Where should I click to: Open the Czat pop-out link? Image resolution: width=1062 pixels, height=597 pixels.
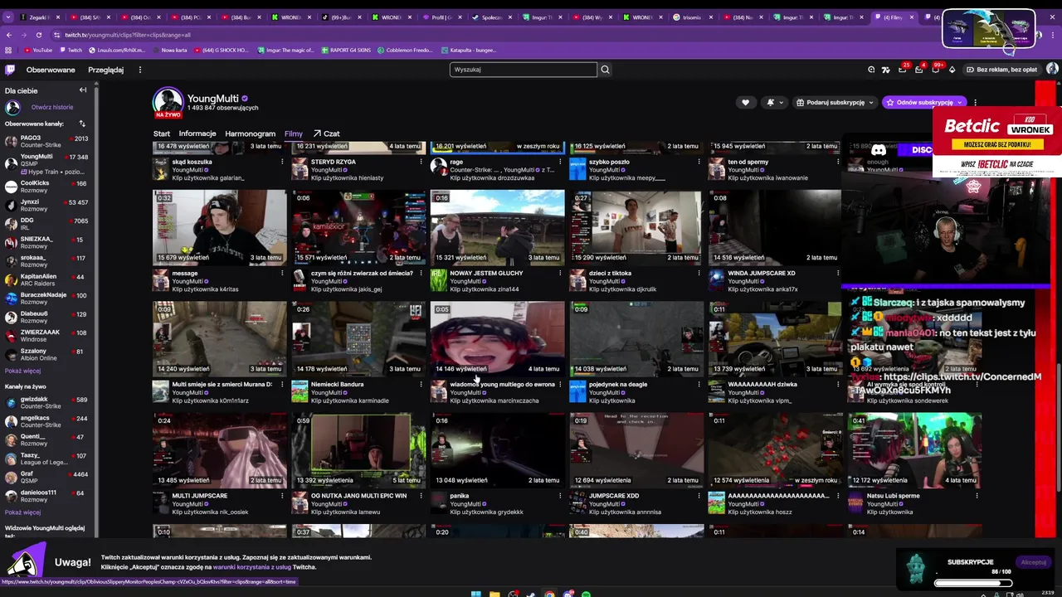[325, 133]
